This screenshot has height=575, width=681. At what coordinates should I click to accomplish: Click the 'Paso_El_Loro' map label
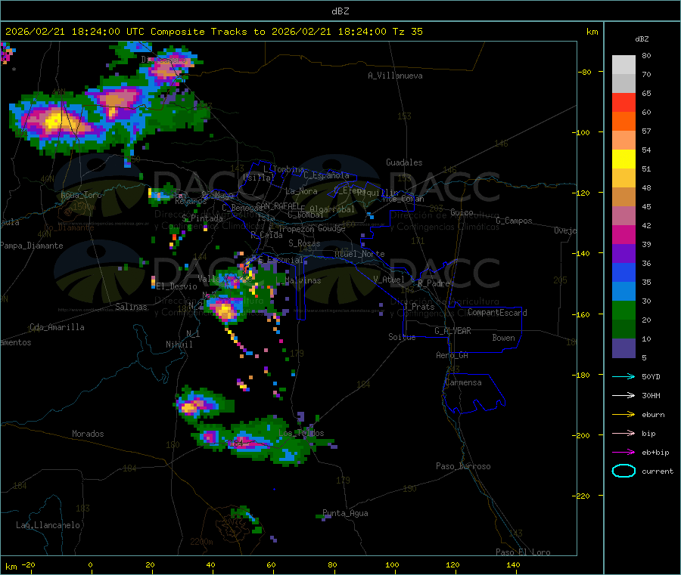click(523, 552)
